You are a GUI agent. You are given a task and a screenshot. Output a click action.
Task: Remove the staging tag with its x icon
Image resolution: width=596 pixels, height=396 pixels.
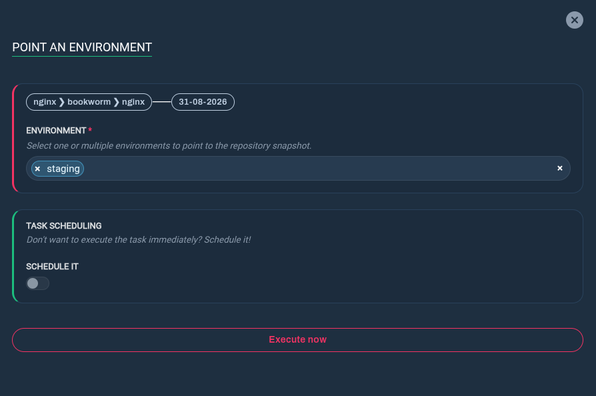tap(37, 169)
